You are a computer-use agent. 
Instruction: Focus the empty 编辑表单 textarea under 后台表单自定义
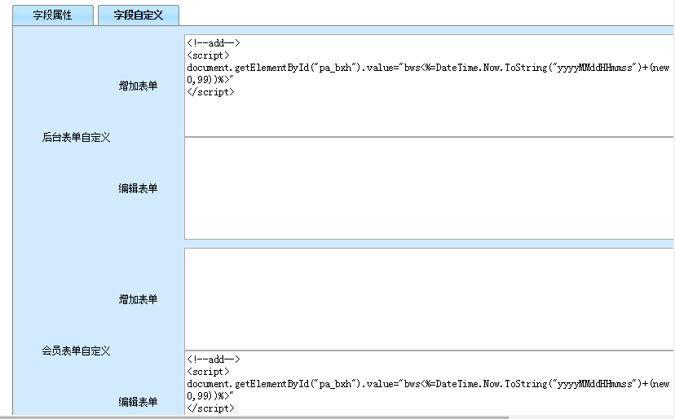click(x=429, y=188)
